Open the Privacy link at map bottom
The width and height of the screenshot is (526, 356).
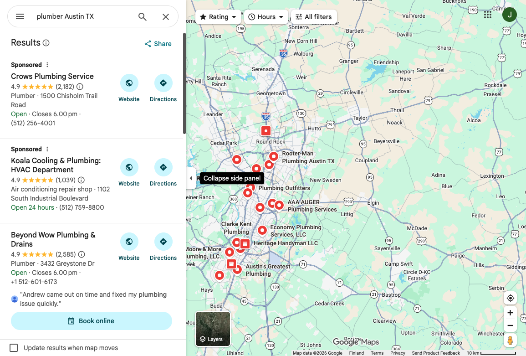398,353
